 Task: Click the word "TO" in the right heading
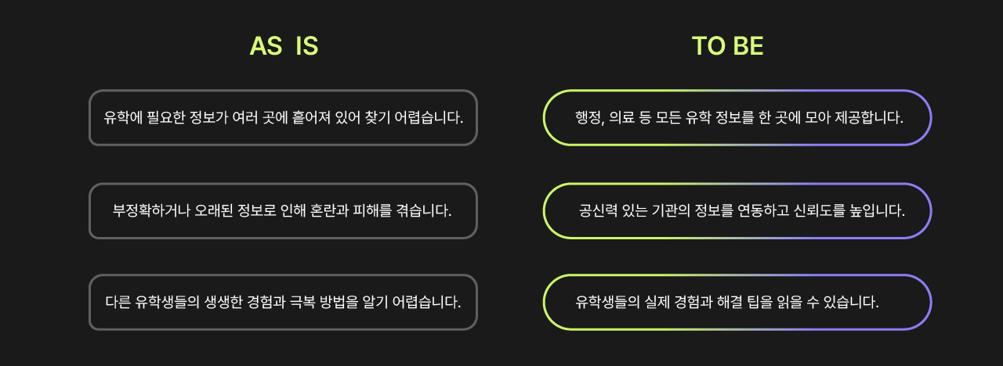[x=708, y=46]
